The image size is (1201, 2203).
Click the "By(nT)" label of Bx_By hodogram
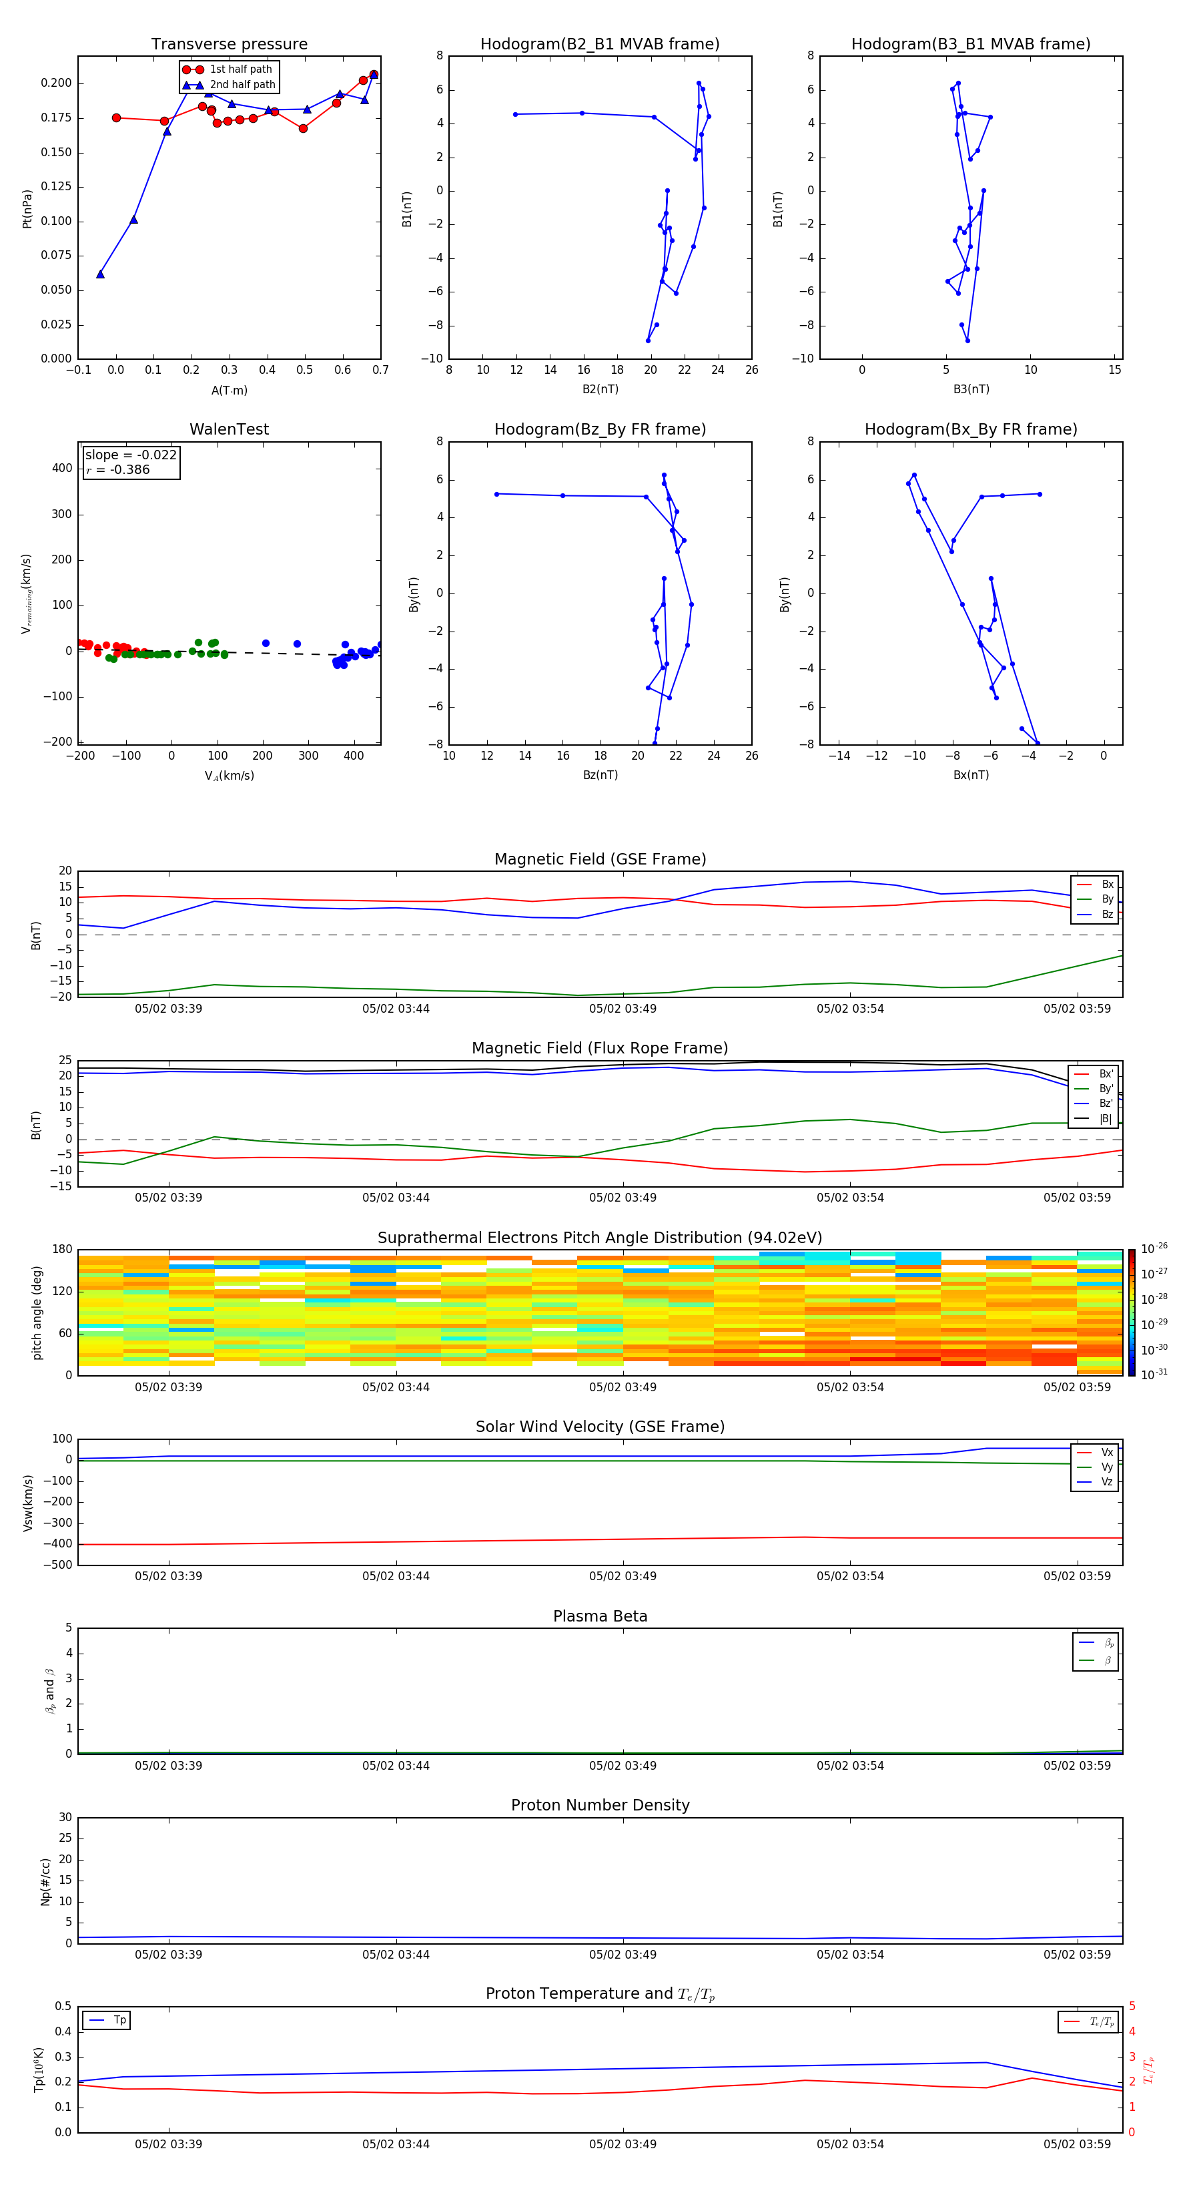click(785, 594)
